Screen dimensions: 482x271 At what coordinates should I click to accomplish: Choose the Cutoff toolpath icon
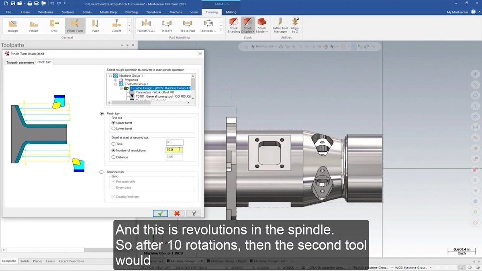[x=116, y=25]
